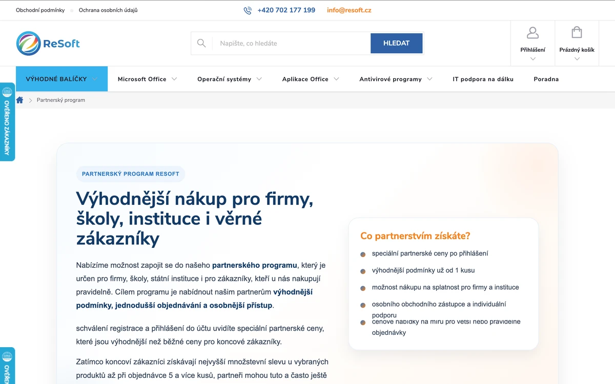
Task: Click the phone handset icon
Action: 248,10
